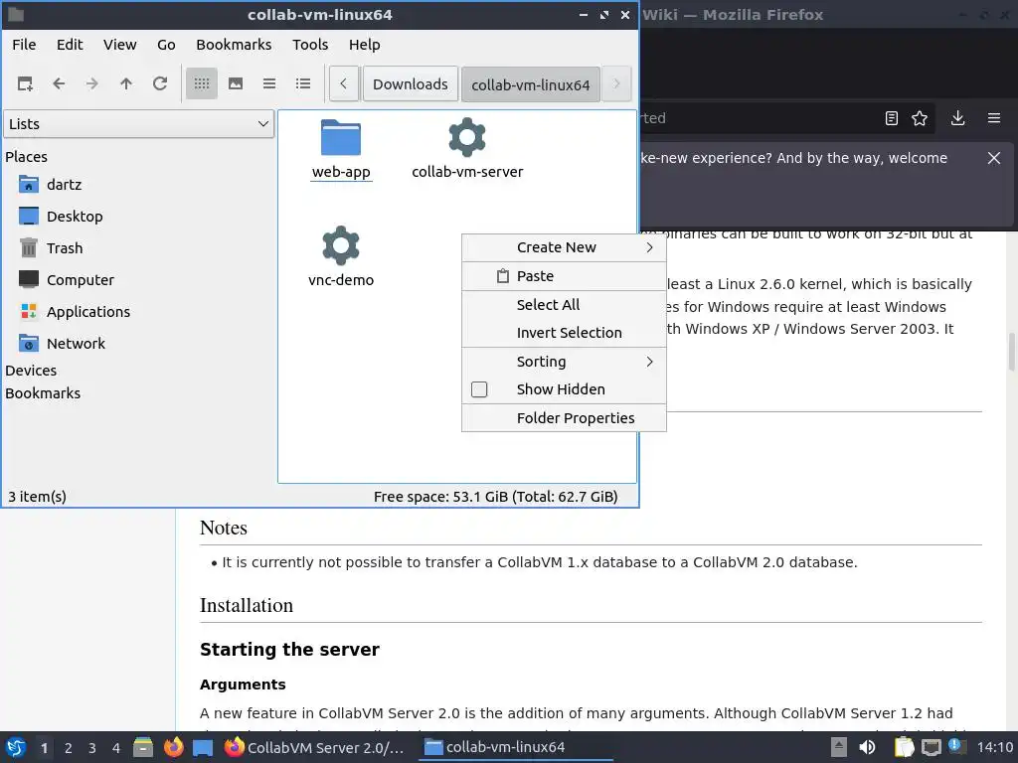Expand the Create New submenu
The image size is (1018, 763).
pos(564,247)
